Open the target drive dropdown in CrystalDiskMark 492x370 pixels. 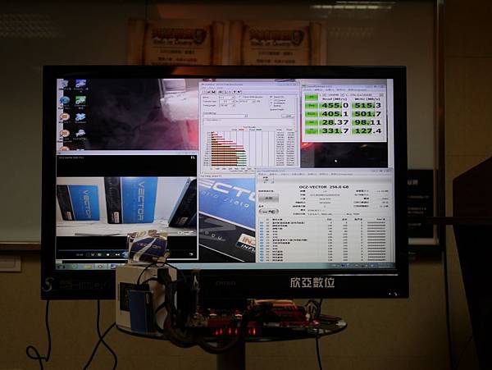(366, 95)
